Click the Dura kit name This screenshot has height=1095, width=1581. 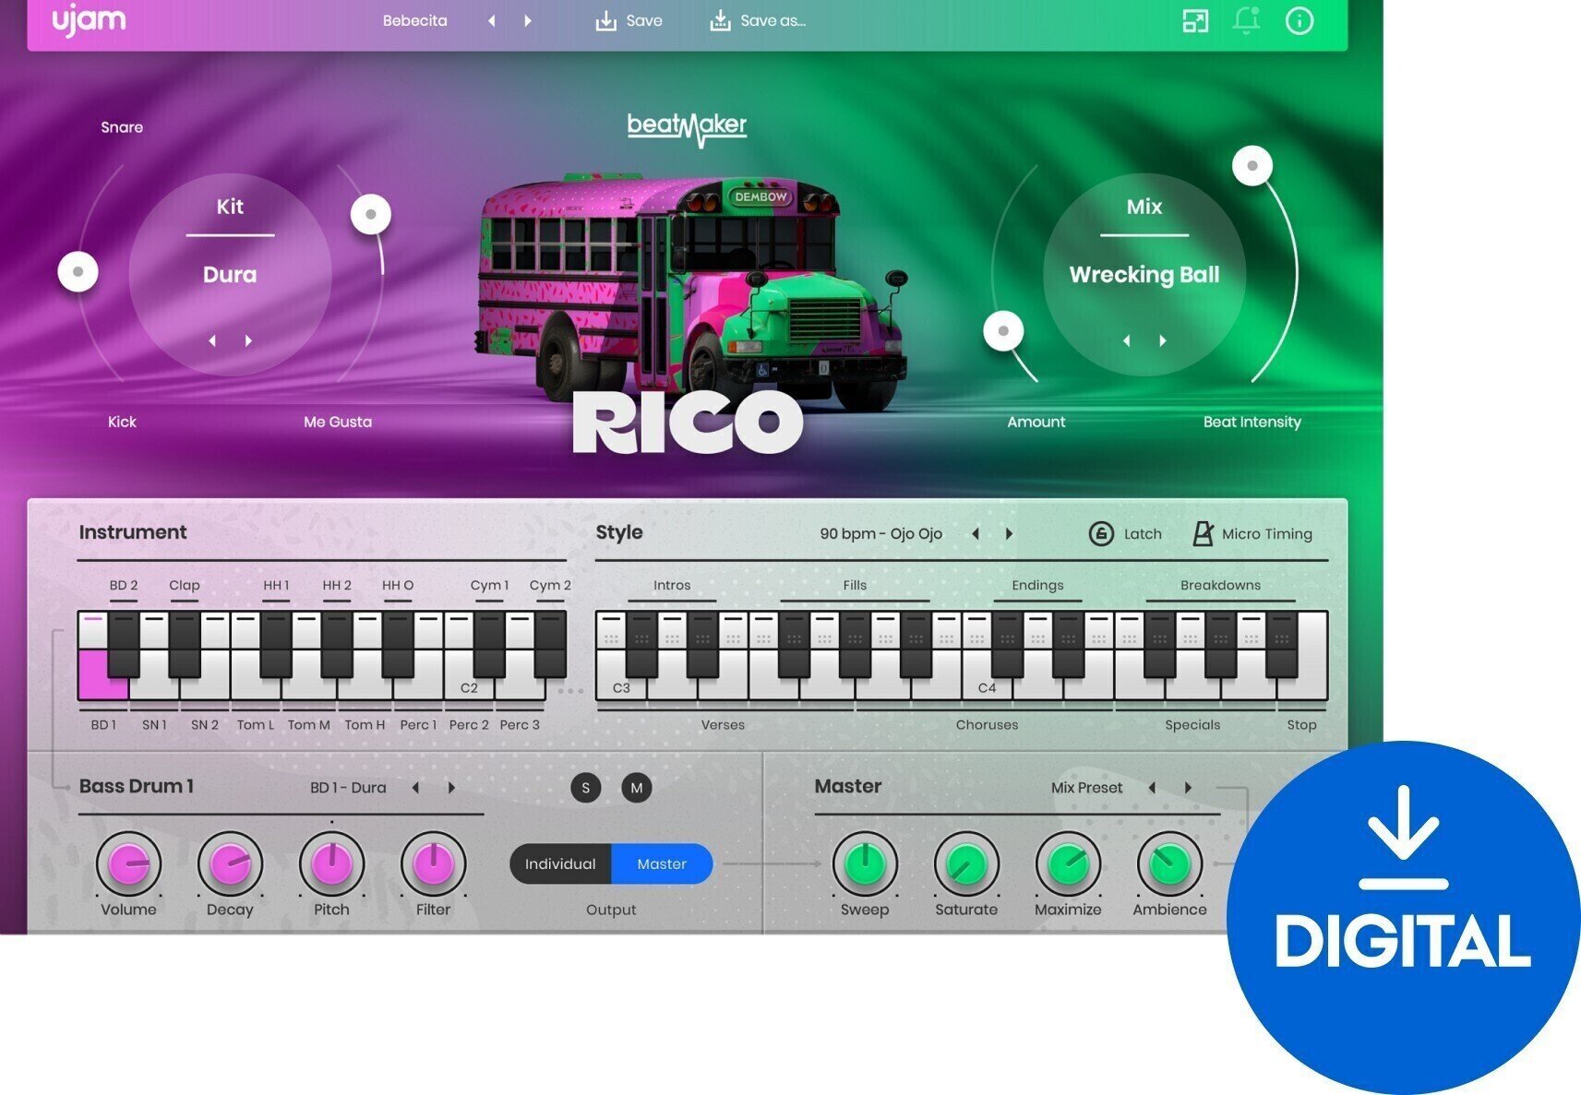pos(230,274)
